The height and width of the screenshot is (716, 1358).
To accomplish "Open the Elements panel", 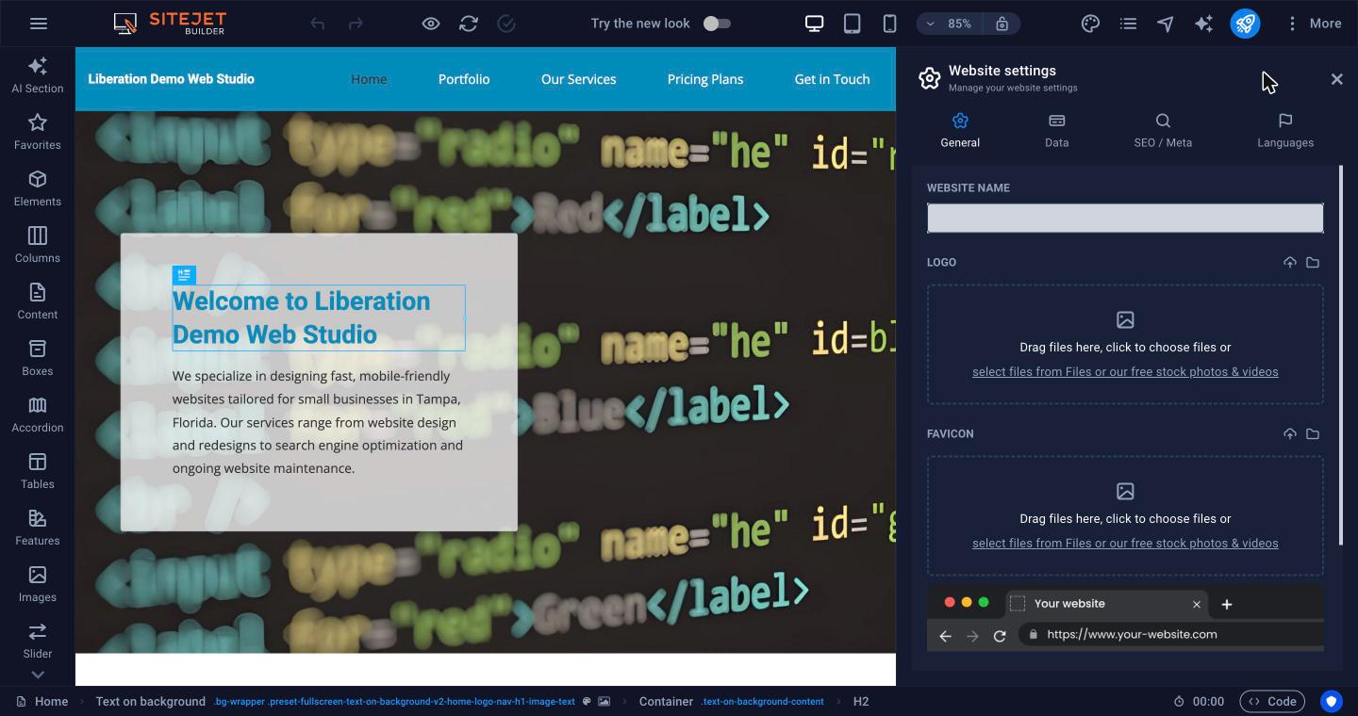I will pyautogui.click(x=38, y=188).
